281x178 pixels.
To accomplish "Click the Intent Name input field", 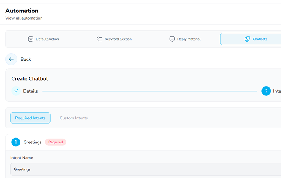I will click(146, 169).
